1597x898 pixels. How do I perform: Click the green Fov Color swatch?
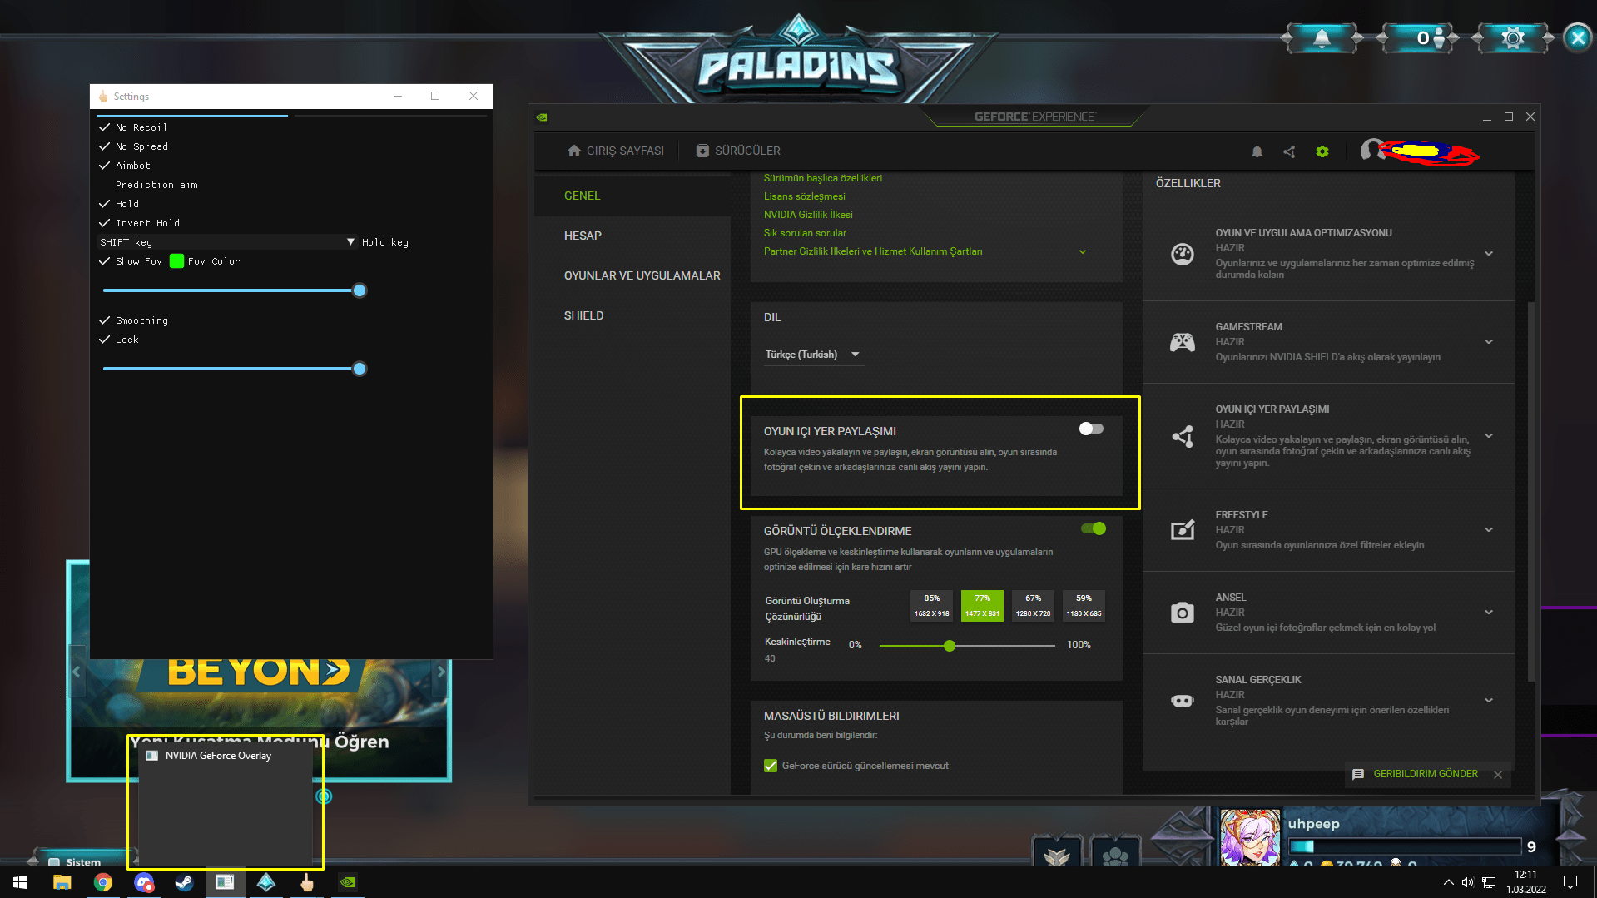176,261
